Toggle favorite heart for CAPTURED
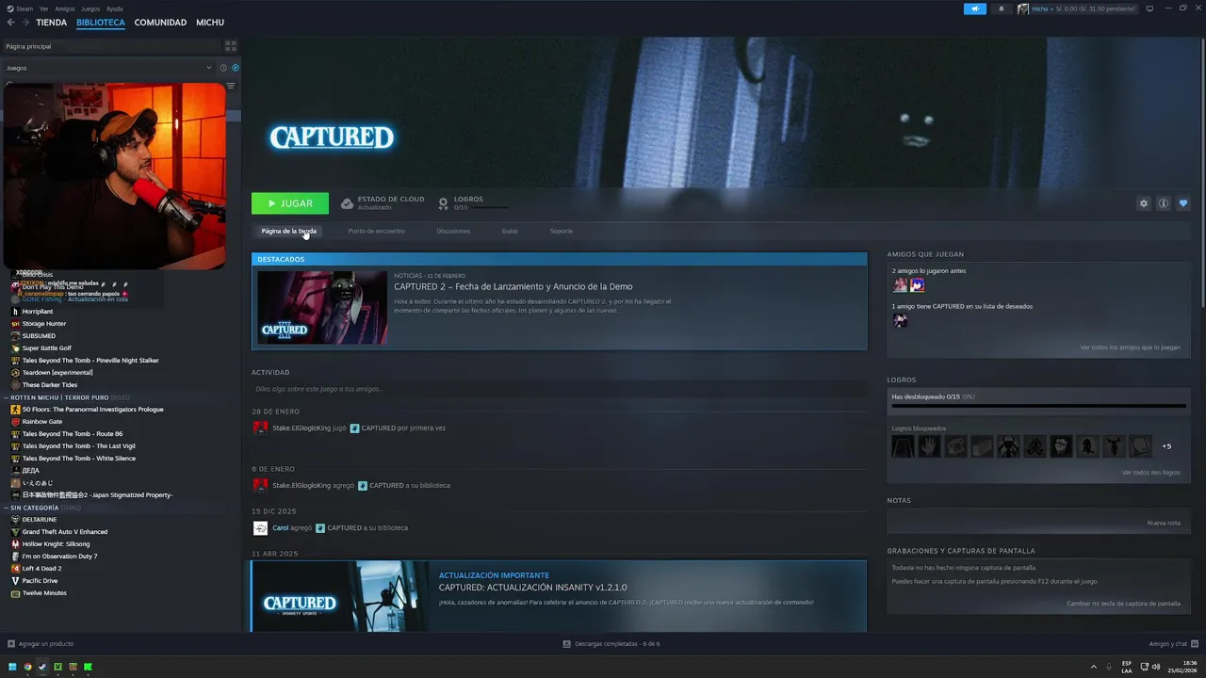 coord(1183,203)
